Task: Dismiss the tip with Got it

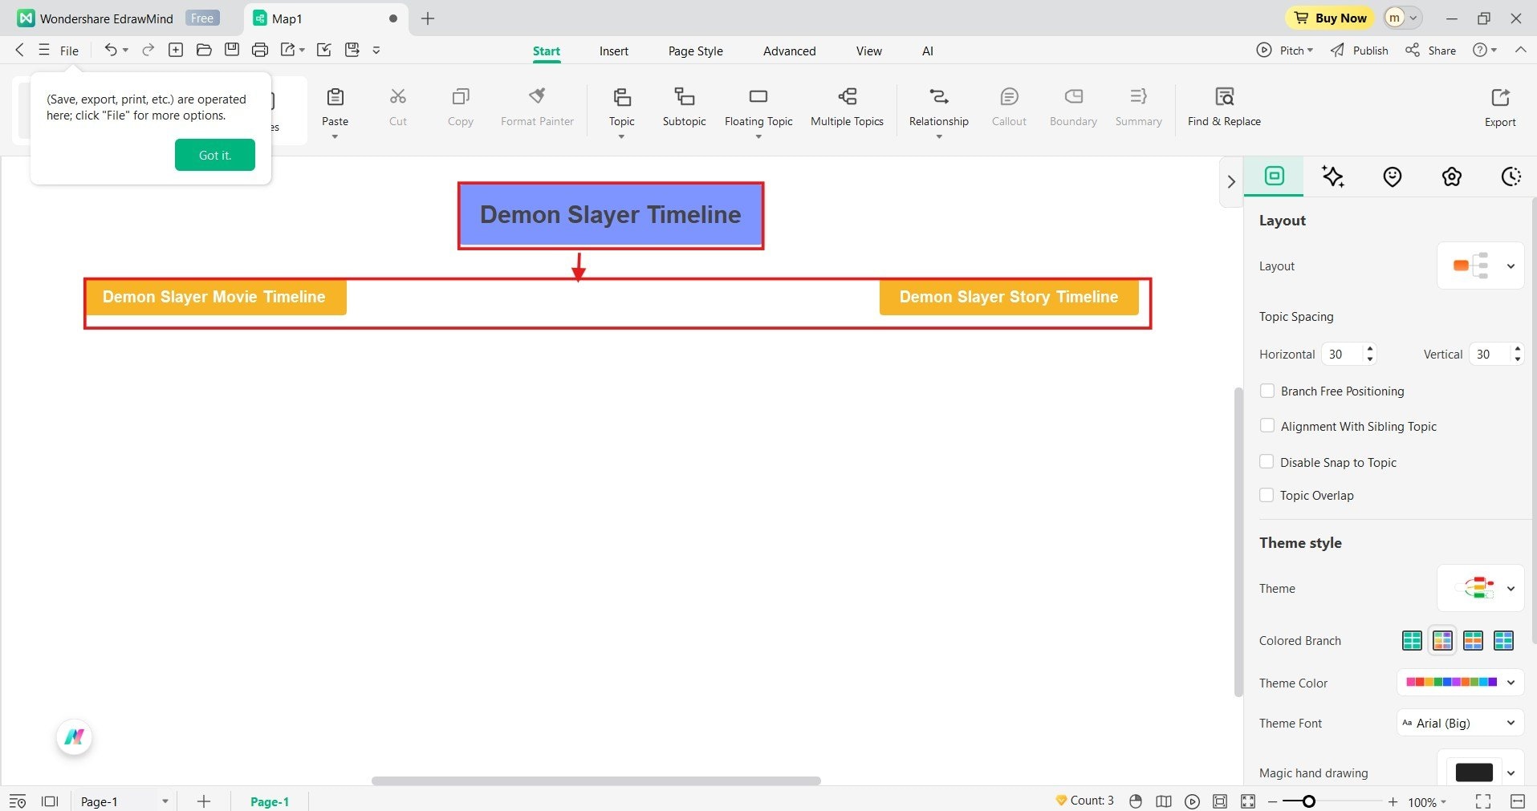Action: pos(214,154)
